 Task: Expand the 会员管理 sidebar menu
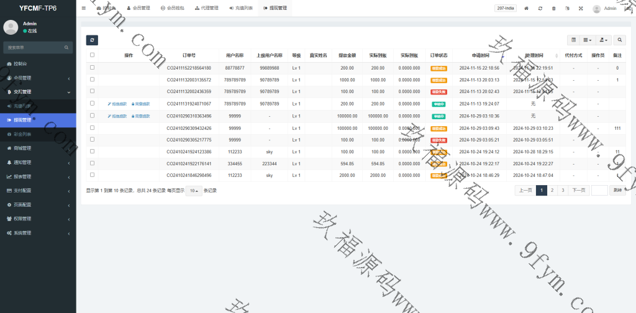[38, 78]
